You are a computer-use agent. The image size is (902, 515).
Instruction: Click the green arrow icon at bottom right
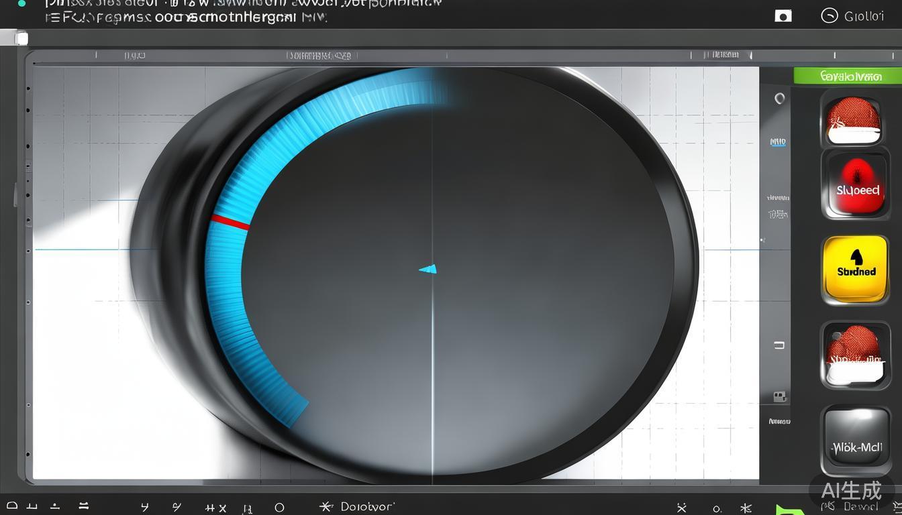point(787,510)
